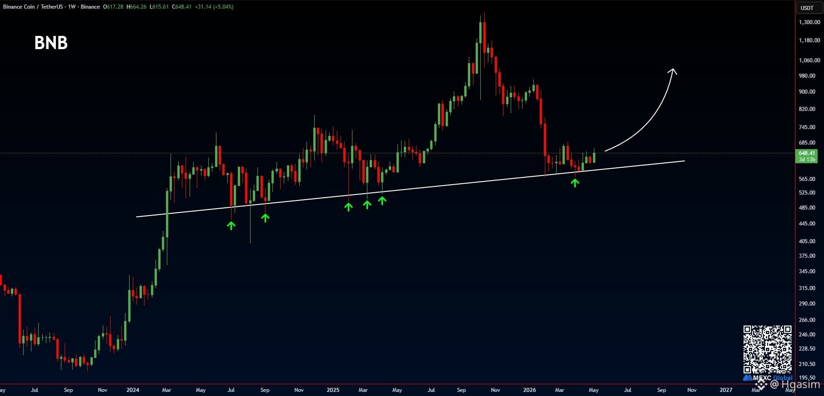Click the green current price label 648.41
This screenshot has width=824, height=396.
807,153
